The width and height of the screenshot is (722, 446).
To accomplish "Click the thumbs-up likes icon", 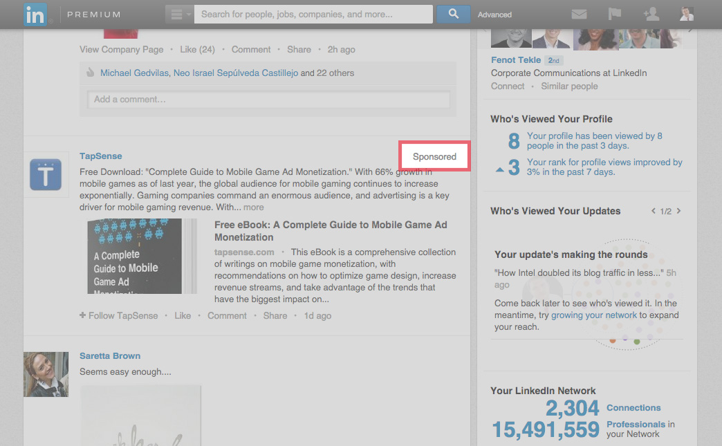I will pyautogui.click(x=90, y=73).
